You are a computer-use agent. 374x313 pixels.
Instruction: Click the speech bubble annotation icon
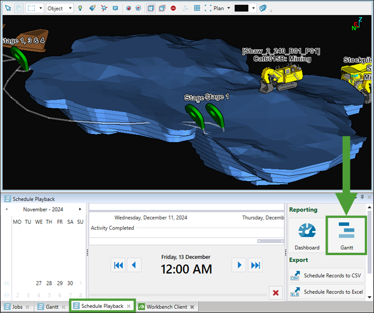click(x=116, y=9)
